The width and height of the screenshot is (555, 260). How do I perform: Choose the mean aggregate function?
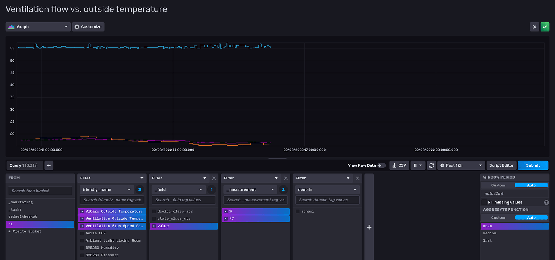[x=515, y=226]
